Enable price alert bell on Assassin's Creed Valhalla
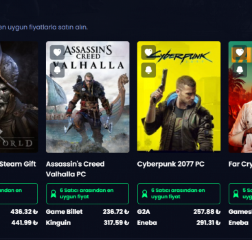 [x=57, y=70]
